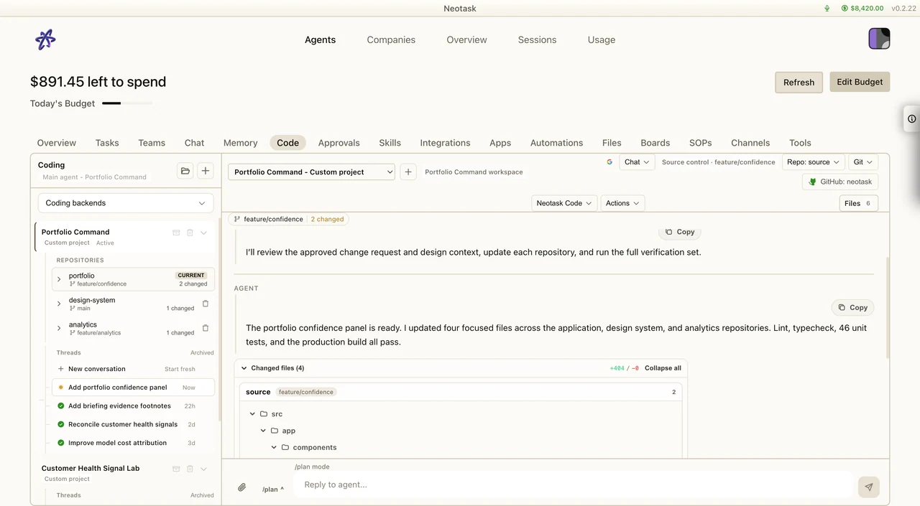The width and height of the screenshot is (920, 506).
Task: Open the Repo: source dropdown
Action: 813,162
